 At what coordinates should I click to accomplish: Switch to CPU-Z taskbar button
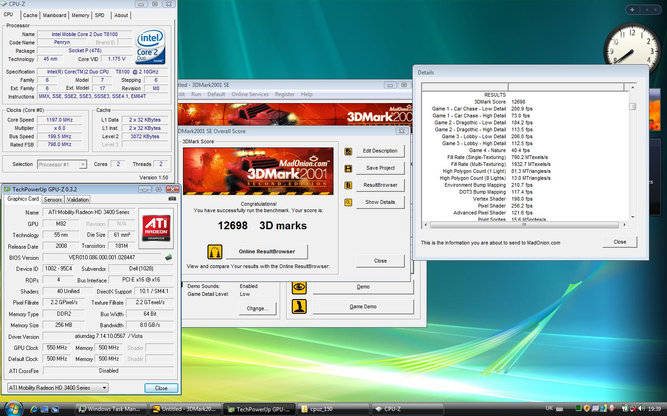[x=408, y=409]
